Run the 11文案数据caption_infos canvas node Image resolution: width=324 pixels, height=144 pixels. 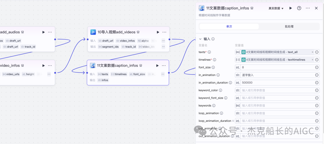tap(157, 65)
